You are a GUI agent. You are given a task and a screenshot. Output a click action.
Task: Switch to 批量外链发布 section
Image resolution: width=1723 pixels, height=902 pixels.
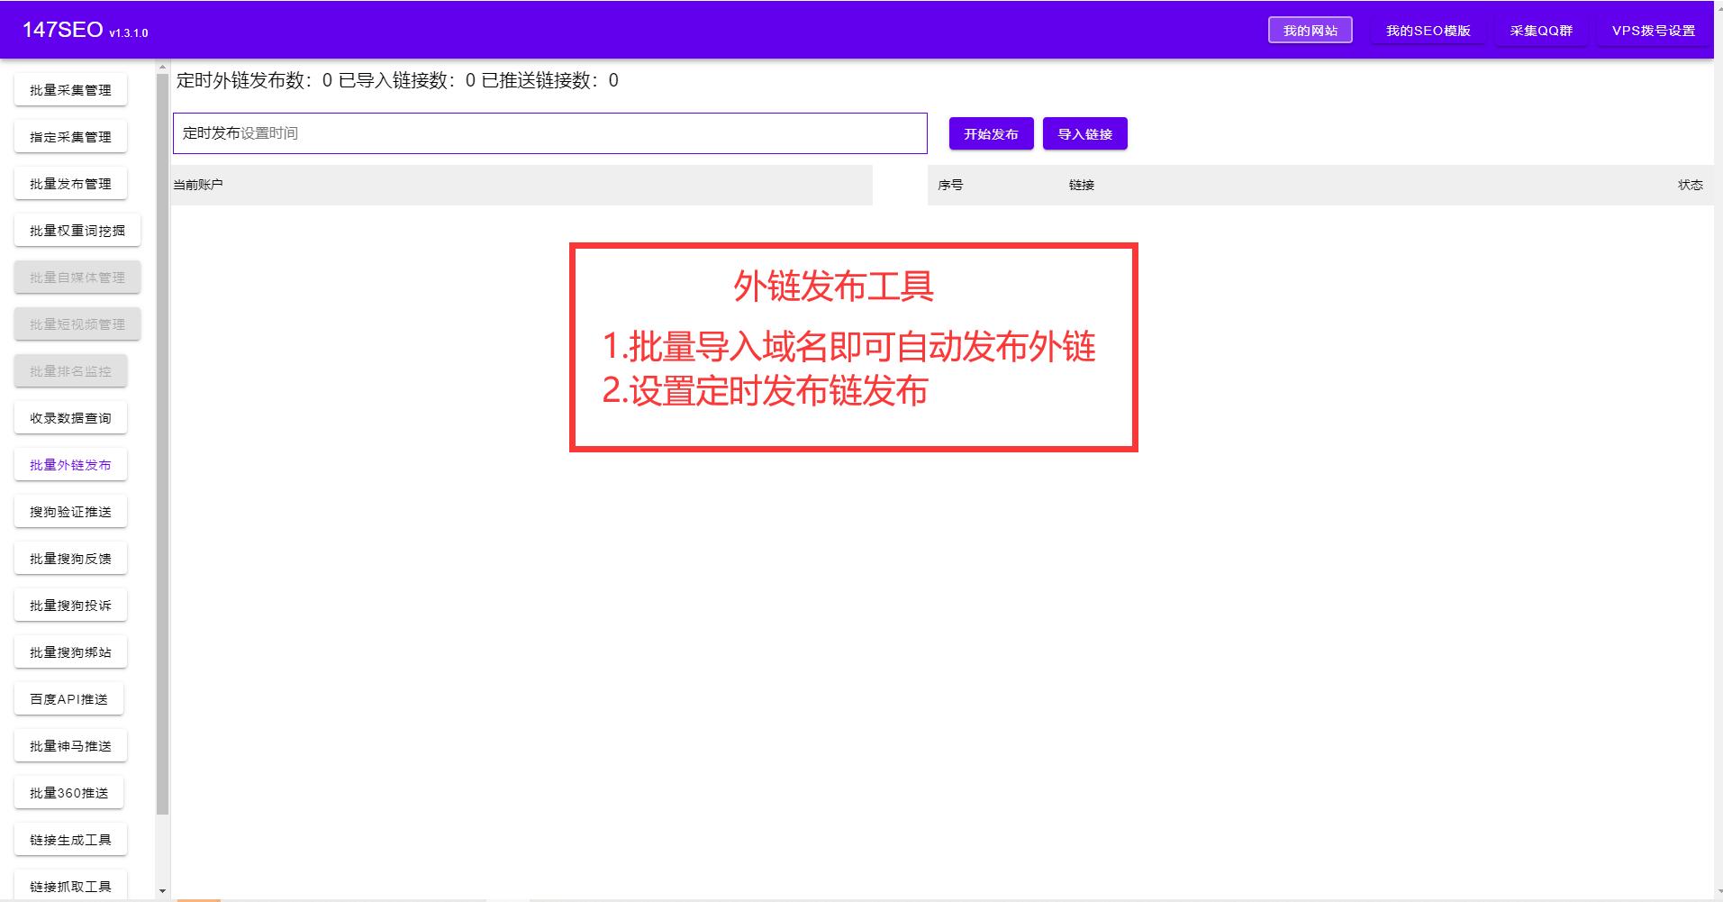(x=69, y=464)
